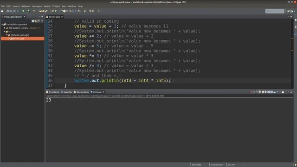This screenshot has width=297, height=167.
Task: Close the Console view tab
Action: click(103, 92)
